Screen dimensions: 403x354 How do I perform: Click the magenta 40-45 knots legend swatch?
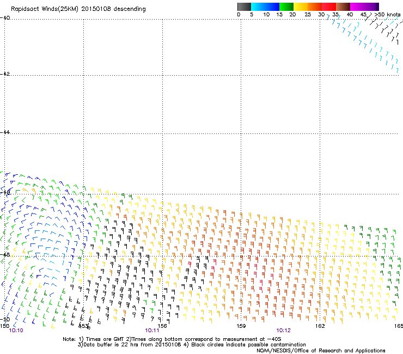pos(357,7)
